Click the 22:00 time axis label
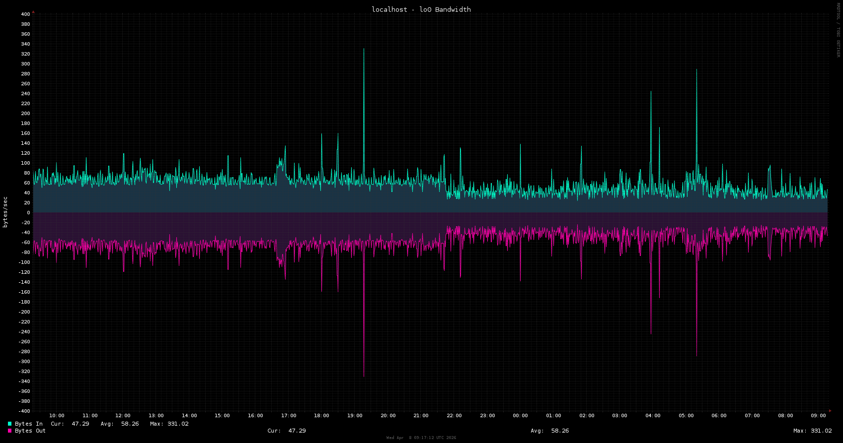This screenshot has height=443, width=843. tap(454, 416)
